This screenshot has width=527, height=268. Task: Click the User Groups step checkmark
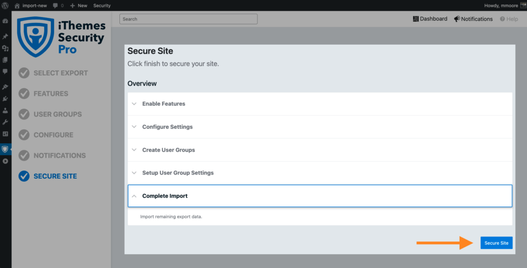(x=24, y=114)
